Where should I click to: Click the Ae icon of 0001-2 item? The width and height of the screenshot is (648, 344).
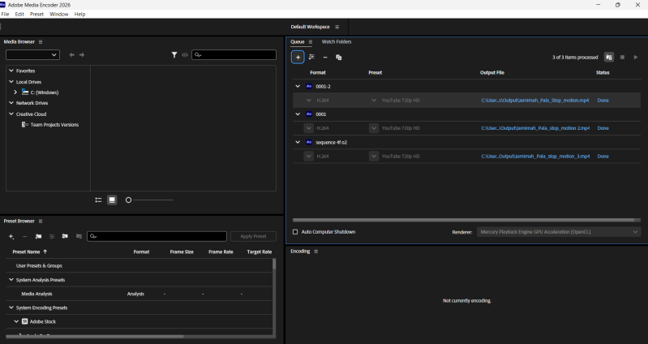(309, 87)
